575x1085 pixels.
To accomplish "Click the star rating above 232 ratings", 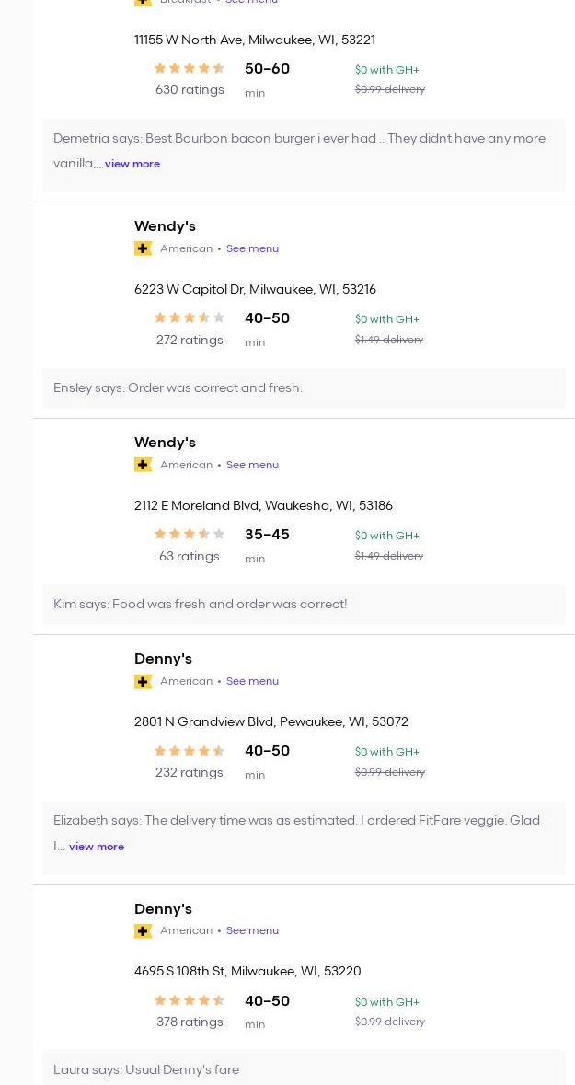I will pyautogui.click(x=190, y=751).
